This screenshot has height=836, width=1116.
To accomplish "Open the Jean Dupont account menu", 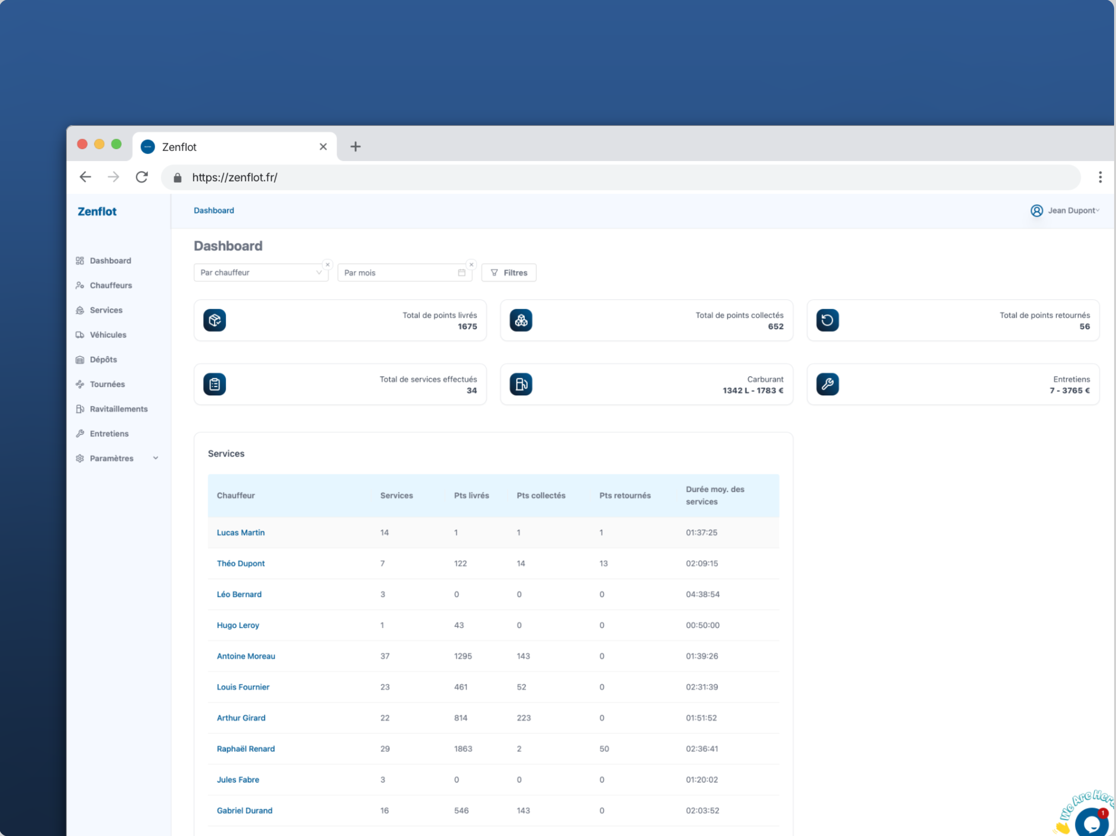I will tap(1073, 210).
